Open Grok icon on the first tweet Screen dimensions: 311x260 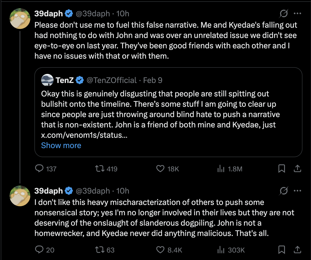click(x=284, y=14)
